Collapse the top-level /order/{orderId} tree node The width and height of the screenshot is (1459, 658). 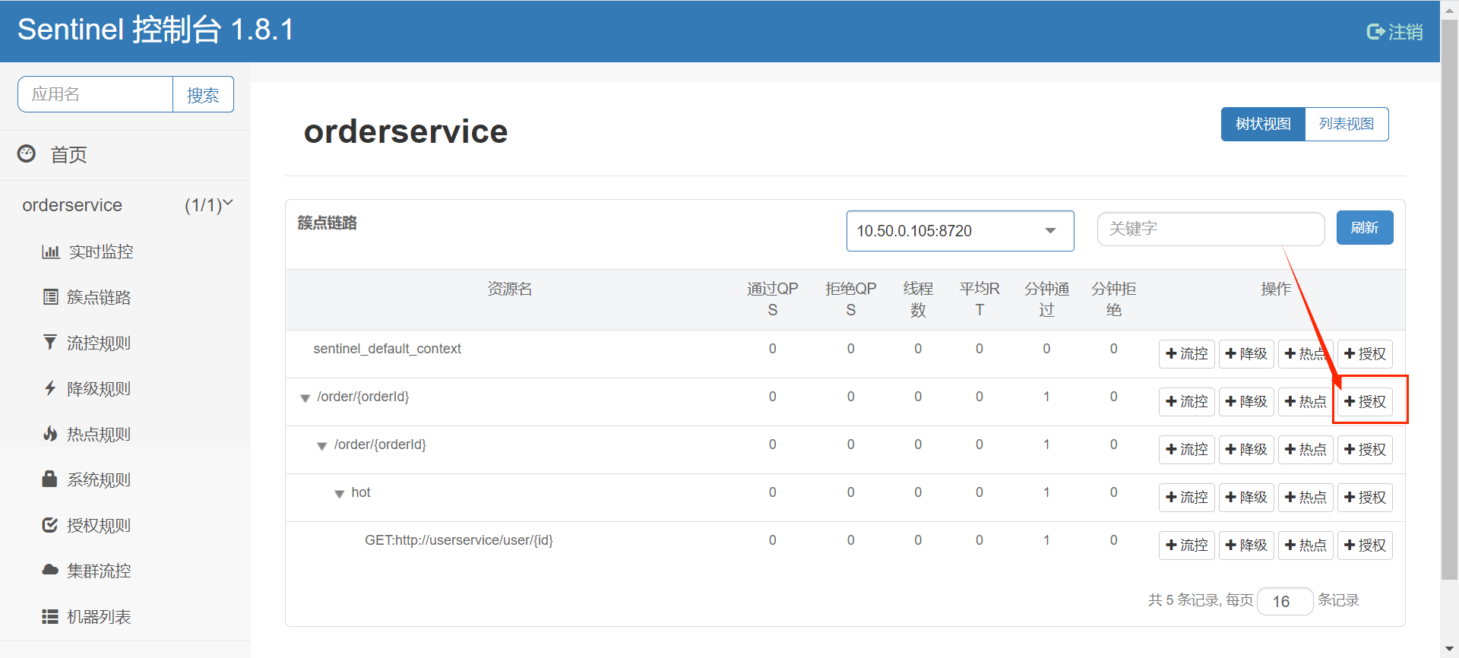[305, 398]
